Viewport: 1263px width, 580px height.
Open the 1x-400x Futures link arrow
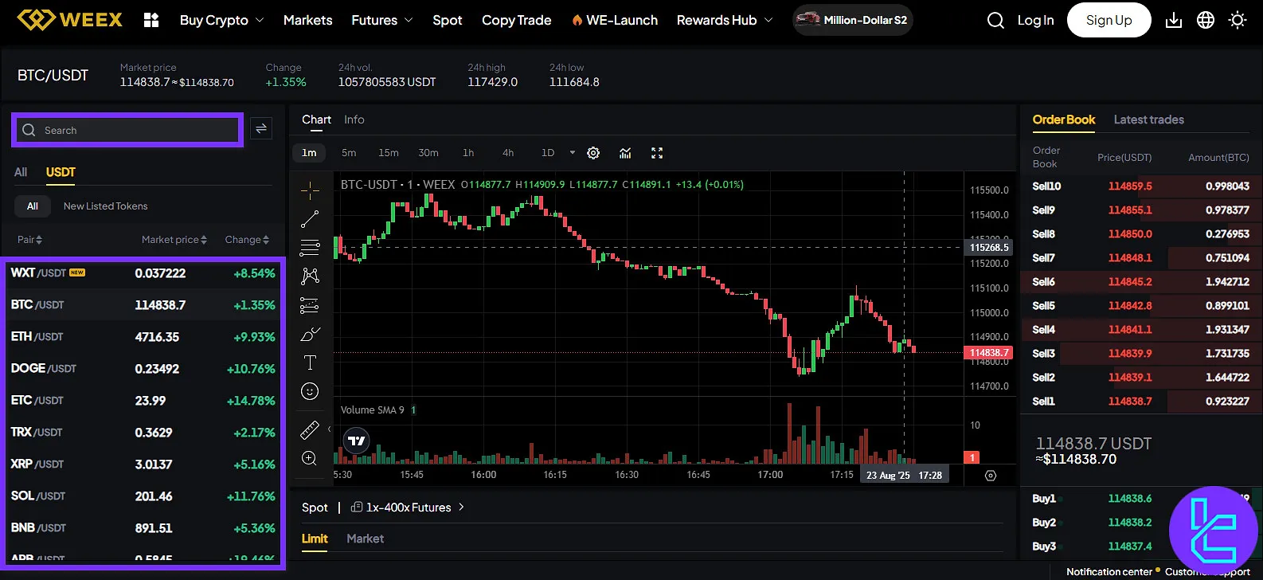461,507
